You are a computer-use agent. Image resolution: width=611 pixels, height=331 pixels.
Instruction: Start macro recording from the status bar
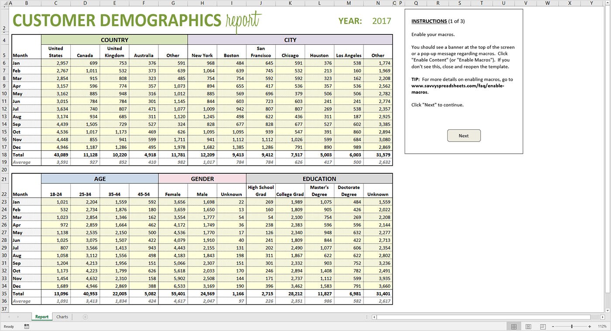[x=26, y=326]
